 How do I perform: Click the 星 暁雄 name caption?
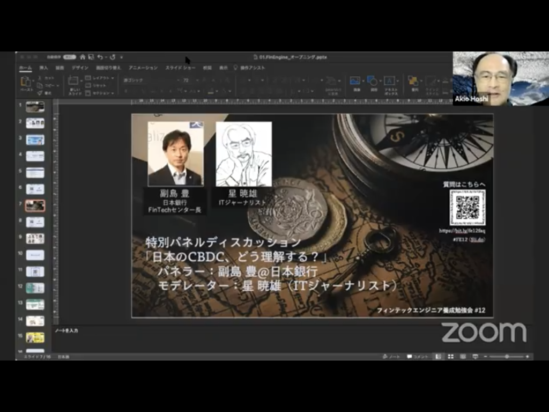pyautogui.click(x=243, y=193)
